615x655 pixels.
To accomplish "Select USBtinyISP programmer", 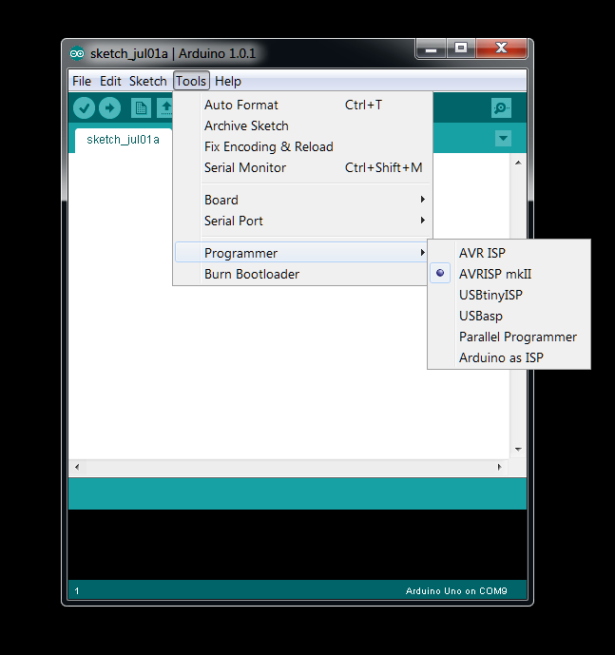I will click(x=509, y=295).
